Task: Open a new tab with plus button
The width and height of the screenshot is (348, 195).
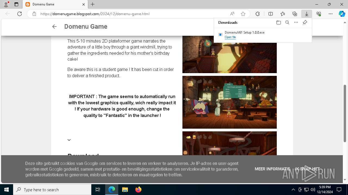Action: 93,4
